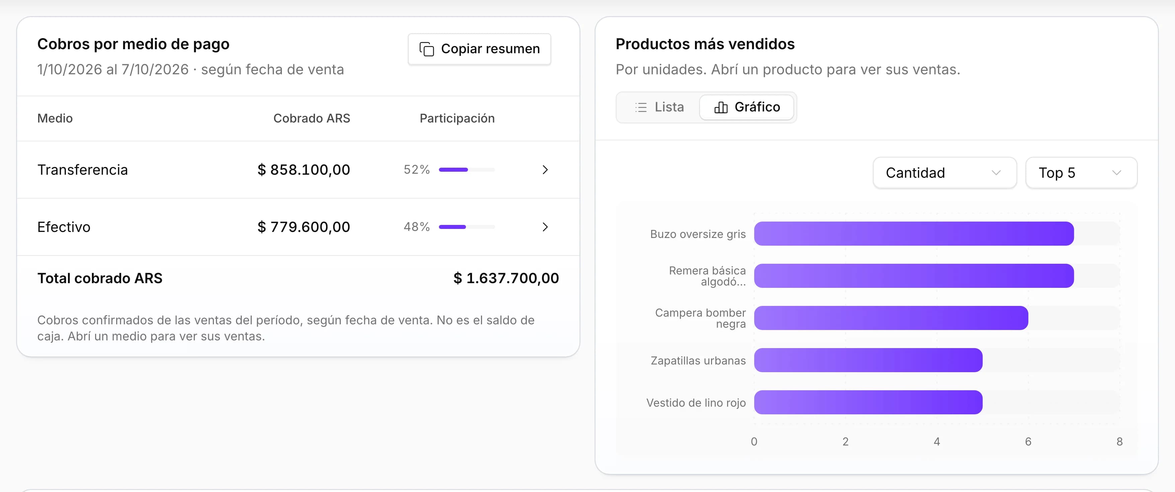This screenshot has height=492, width=1175.
Task: Select the Vestido de lino rojo bar
Action: (868, 402)
